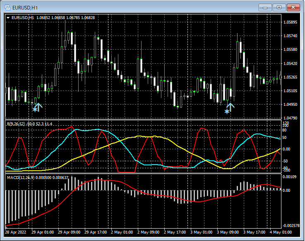
Task: Expand the triangle beside the EURUSD,H1 chart label
Action: [x=8, y=18]
